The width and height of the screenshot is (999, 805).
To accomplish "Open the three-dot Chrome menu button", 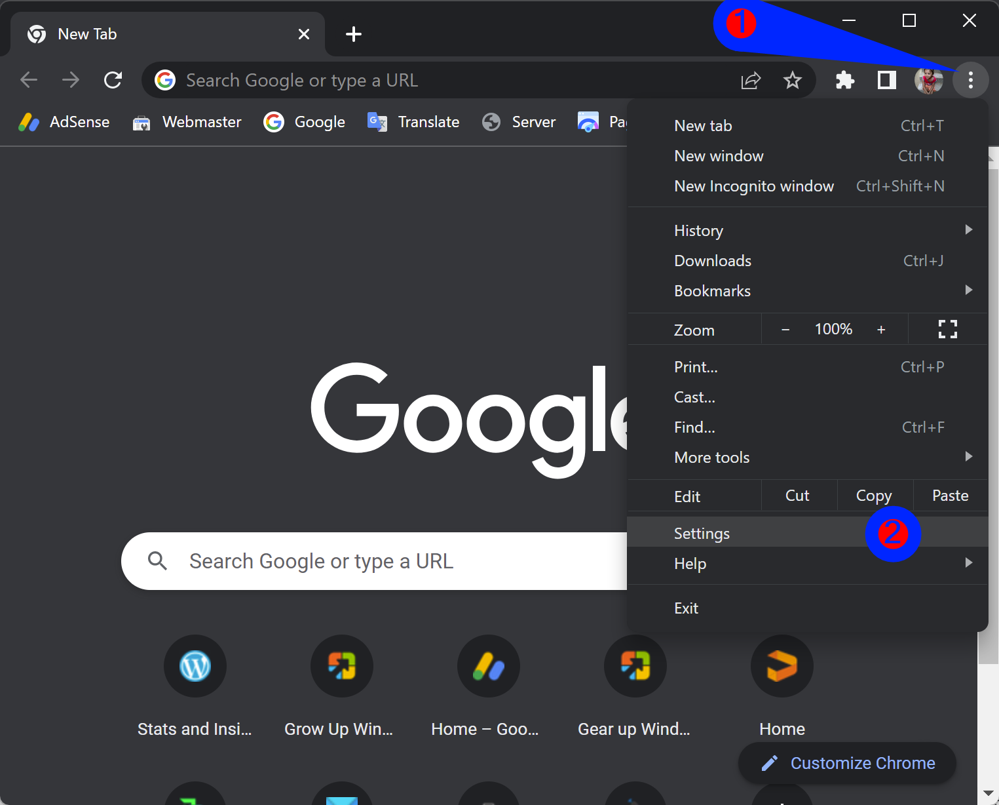I will pyautogui.click(x=970, y=81).
